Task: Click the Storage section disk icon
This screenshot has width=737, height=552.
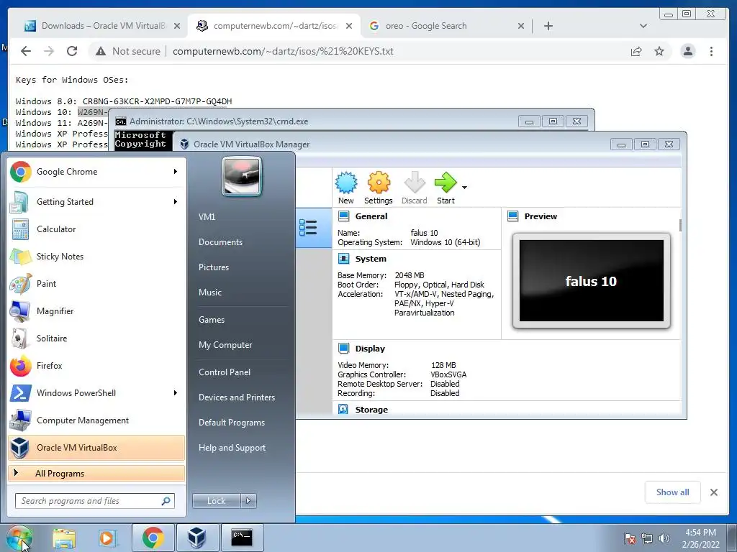Action: (x=343, y=409)
